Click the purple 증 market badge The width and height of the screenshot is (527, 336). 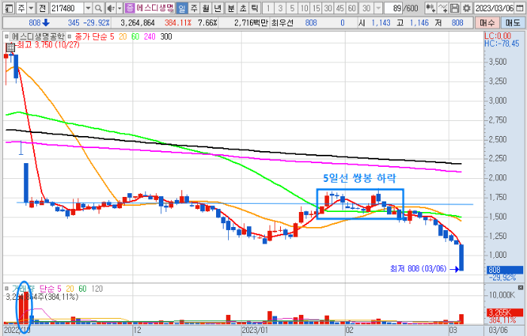(x=129, y=8)
